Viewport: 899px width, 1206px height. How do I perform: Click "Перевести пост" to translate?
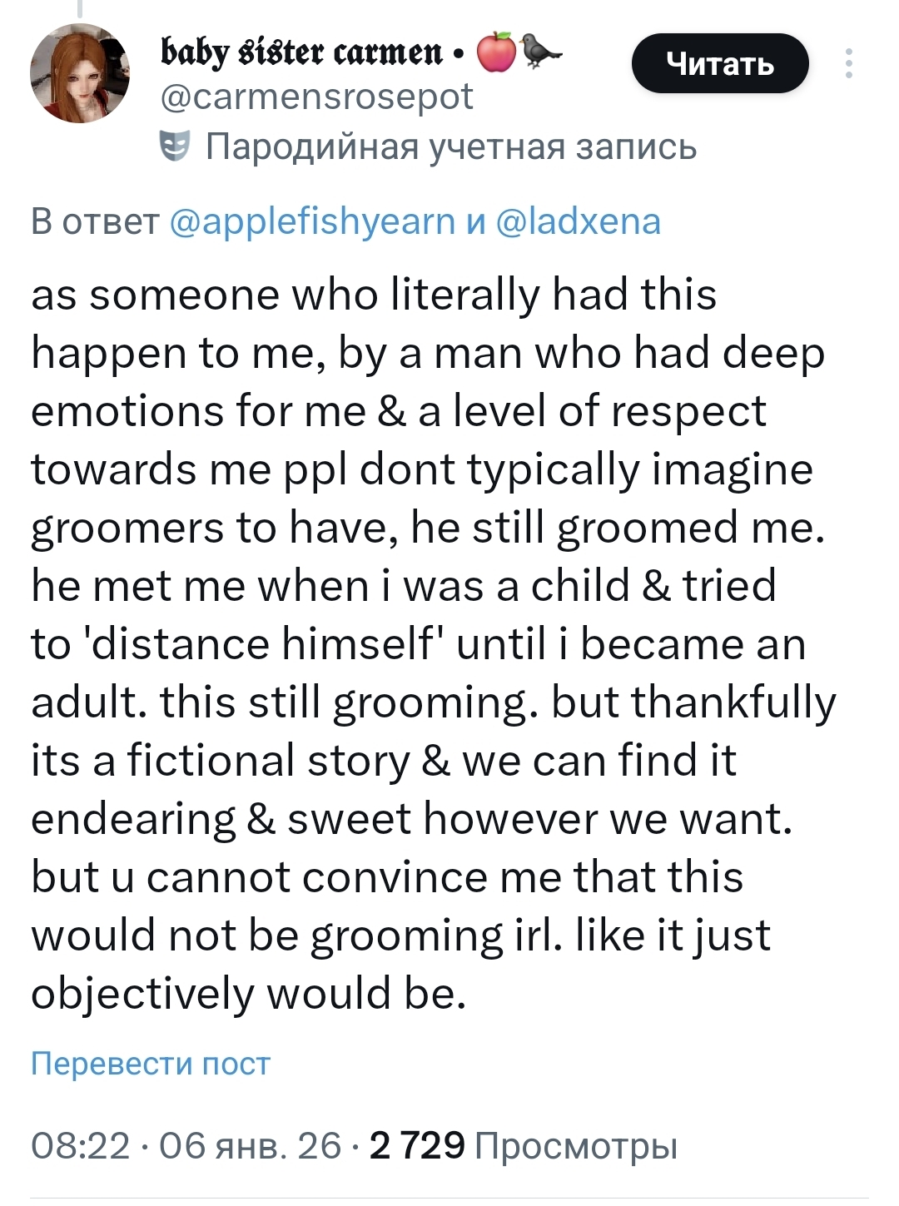pos(151,1064)
